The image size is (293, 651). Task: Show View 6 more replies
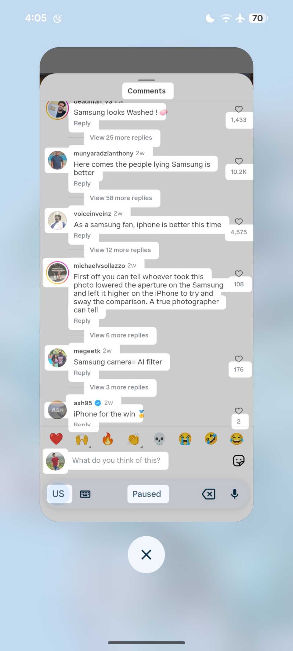(x=119, y=335)
